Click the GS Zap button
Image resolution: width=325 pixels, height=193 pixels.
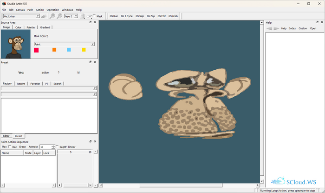click(x=151, y=16)
